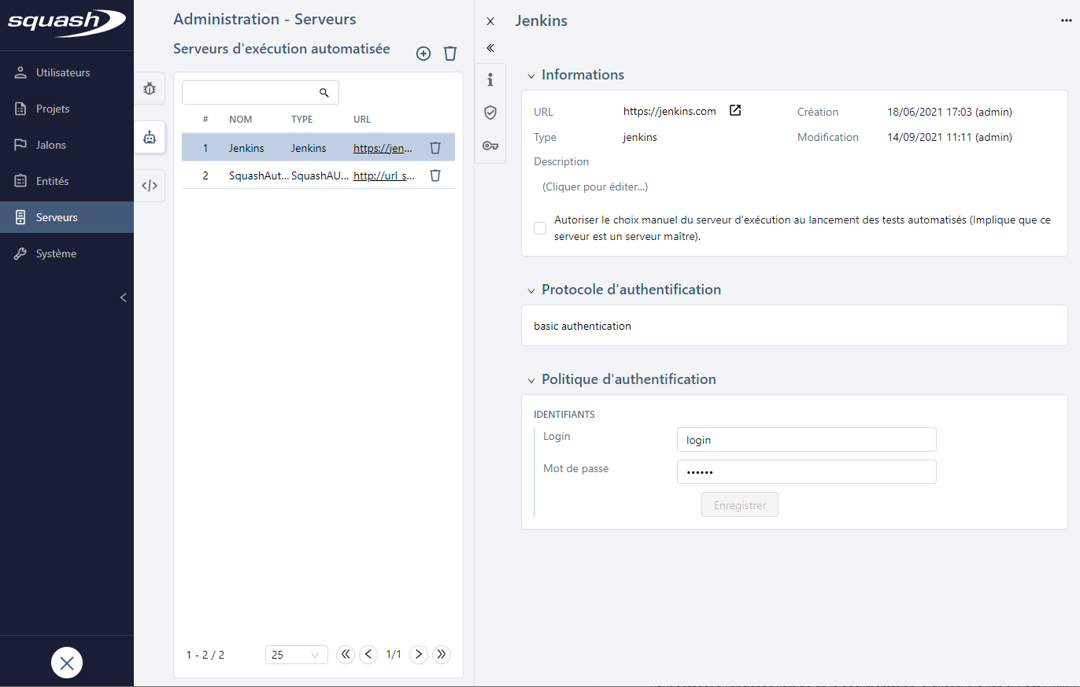Image resolution: width=1080 pixels, height=687 pixels.
Task: Enable manual execution server choice checkbox
Action: click(x=540, y=227)
